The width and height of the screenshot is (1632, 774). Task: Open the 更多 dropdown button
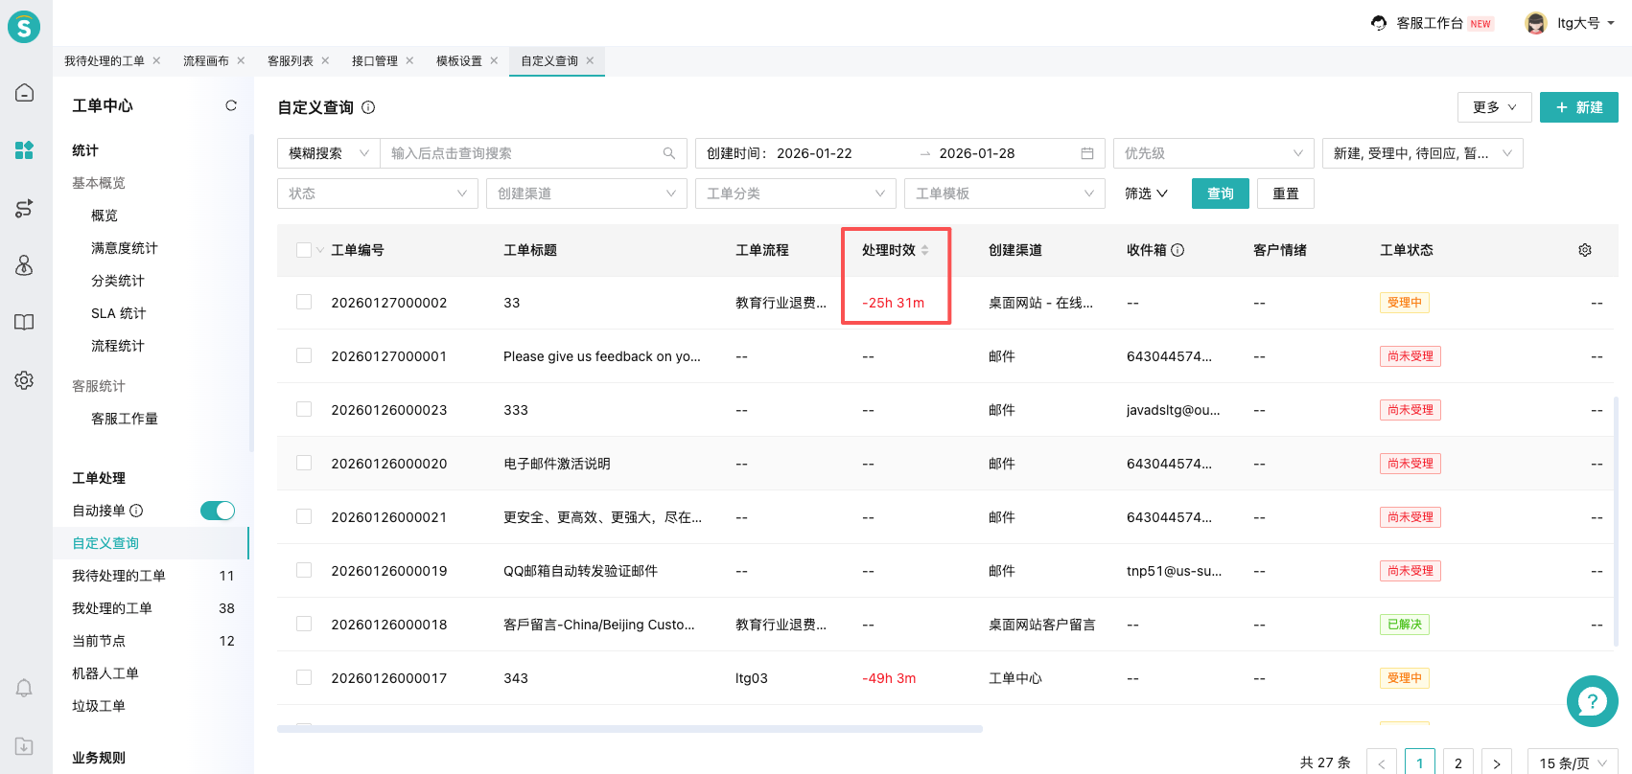pos(1494,107)
